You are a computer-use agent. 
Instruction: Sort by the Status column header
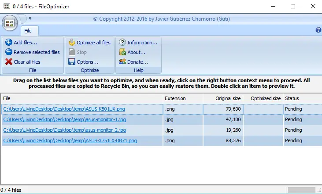pos(303,98)
